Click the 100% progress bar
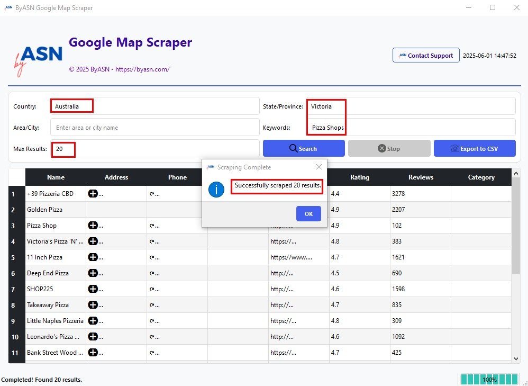Image resolution: width=528 pixels, height=386 pixels. 489,379
